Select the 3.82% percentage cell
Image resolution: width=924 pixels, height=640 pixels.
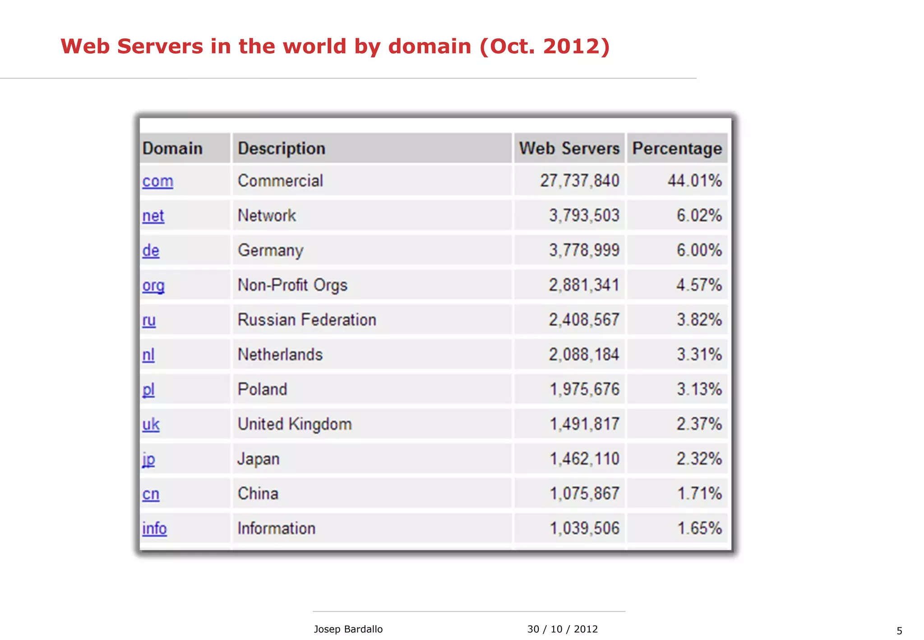pos(677,320)
